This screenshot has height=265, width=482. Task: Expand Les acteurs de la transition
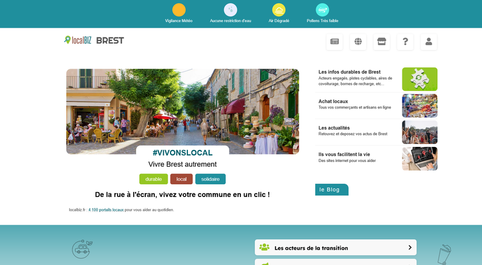[x=336, y=248]
